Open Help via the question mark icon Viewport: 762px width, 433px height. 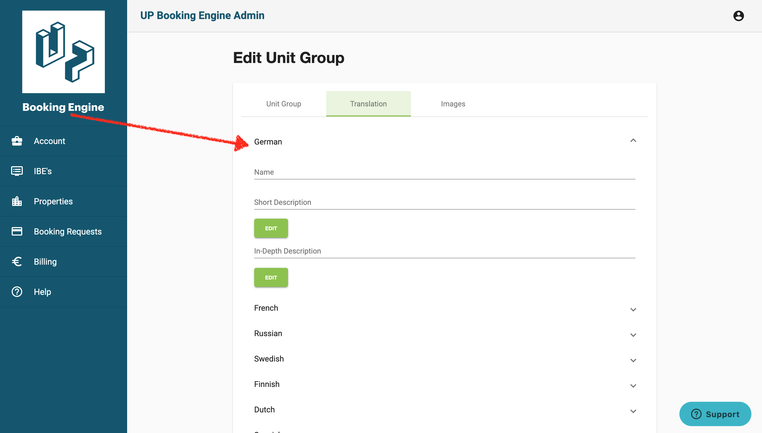coord(17,292)
